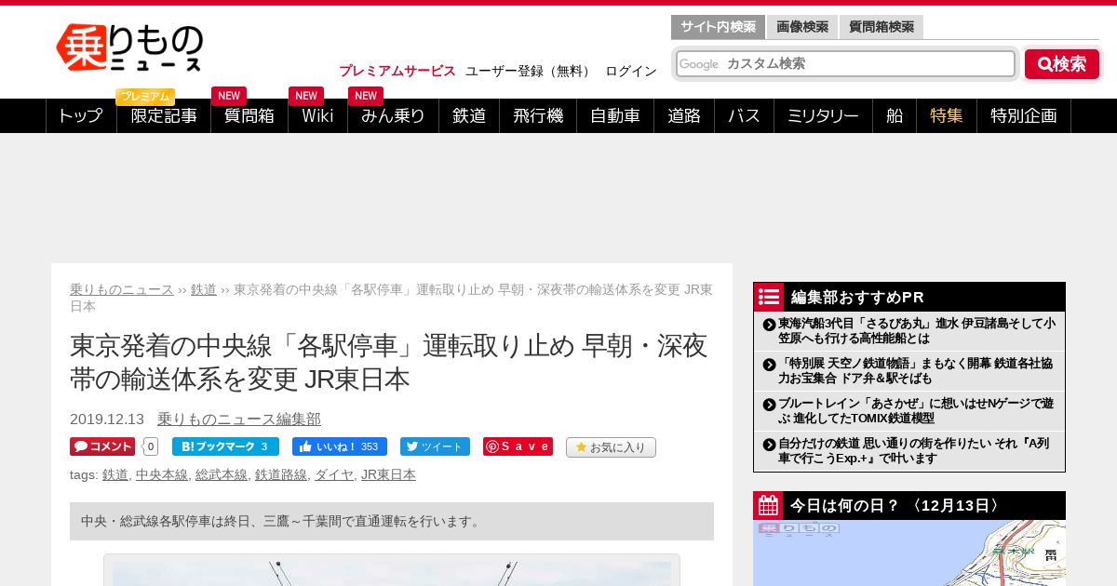
Task: Open the 中央本線 tag link
Action: click(162, 474)
